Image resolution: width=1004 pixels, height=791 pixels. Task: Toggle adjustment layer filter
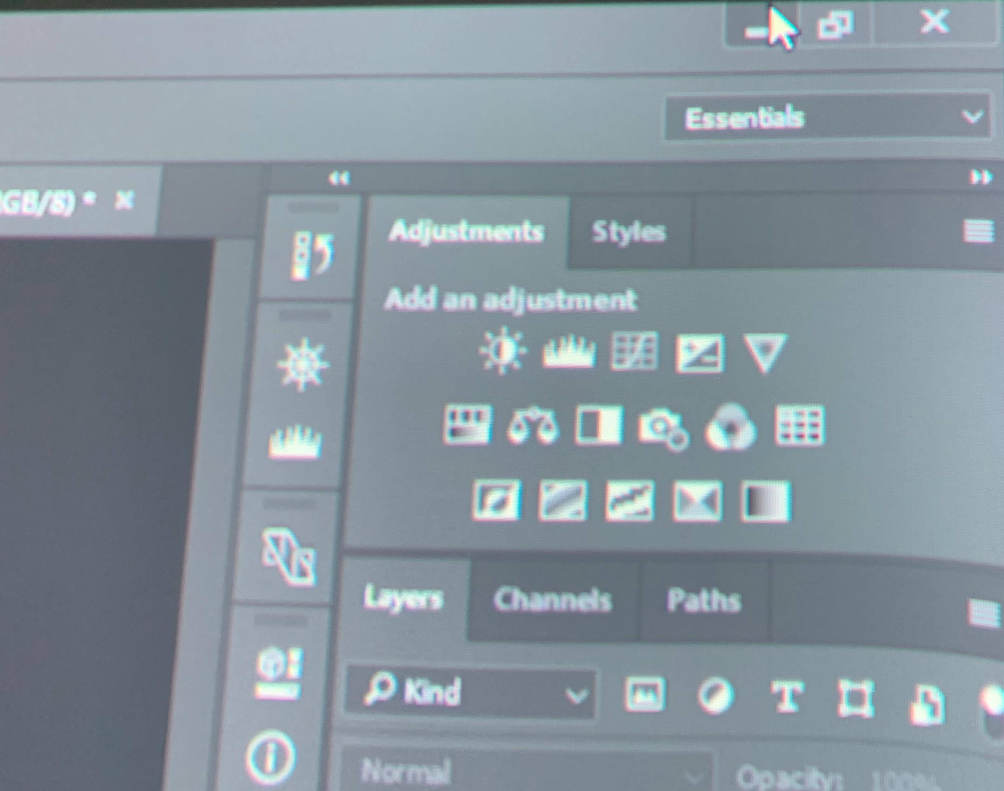click(x=715, y=695)
